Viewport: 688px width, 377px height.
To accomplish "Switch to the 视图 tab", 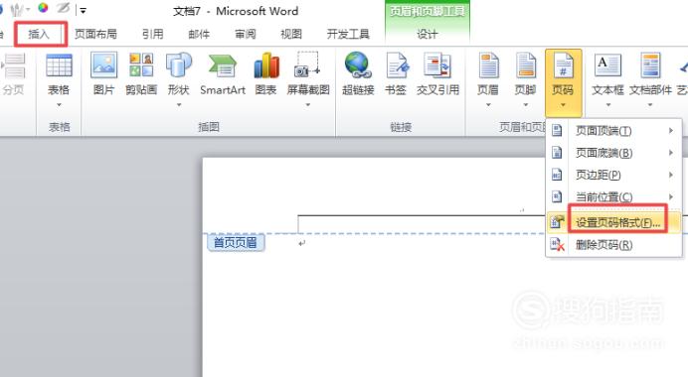I will 291,34.
